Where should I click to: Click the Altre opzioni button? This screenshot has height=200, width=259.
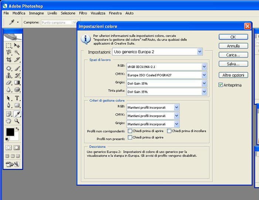(233, 75)
